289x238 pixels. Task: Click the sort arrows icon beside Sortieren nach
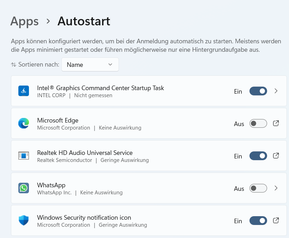14,65
